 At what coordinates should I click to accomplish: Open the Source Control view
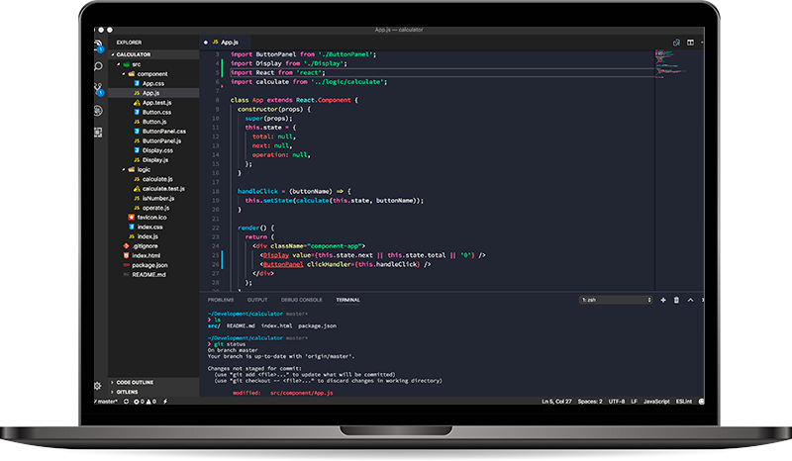click(x=98, y=88)
